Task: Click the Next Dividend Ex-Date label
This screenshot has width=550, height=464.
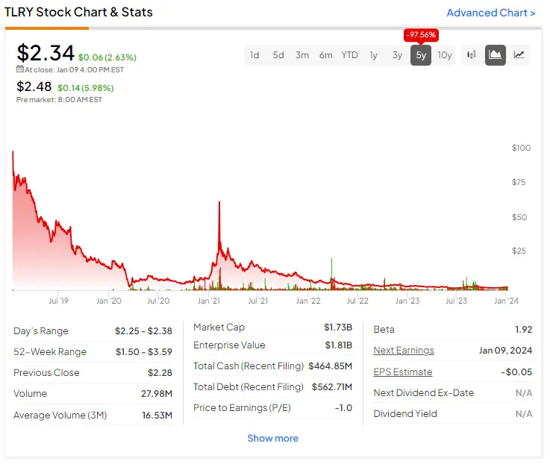Action: tap(423, 393)
